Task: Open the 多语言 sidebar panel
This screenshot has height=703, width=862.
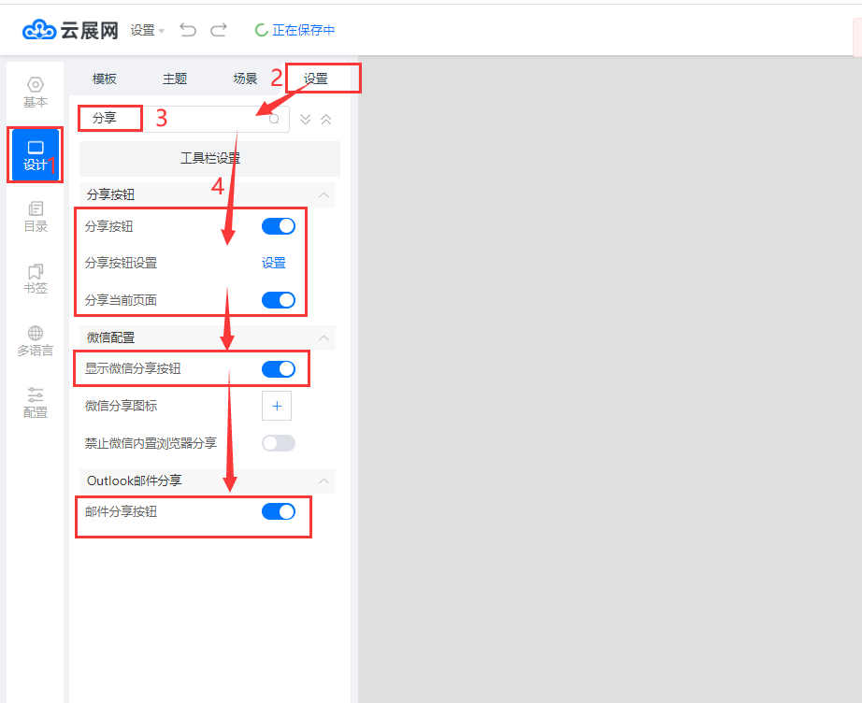Action: tap(36, 341)
